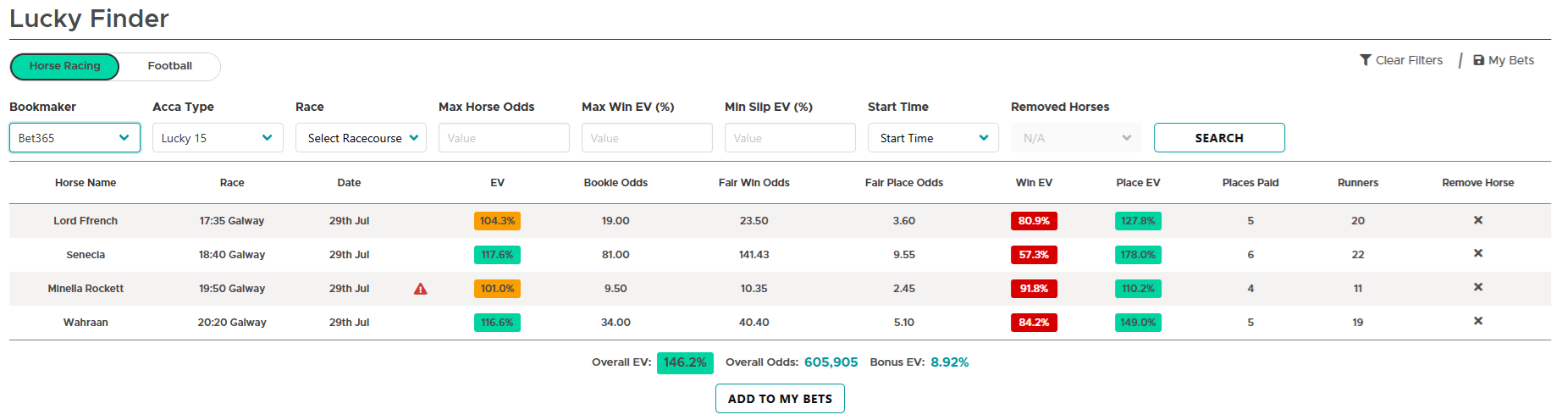Remove Wahraan horse with X icon
The width and height of the screenshot is (1562, 420).
point(1477,321)
